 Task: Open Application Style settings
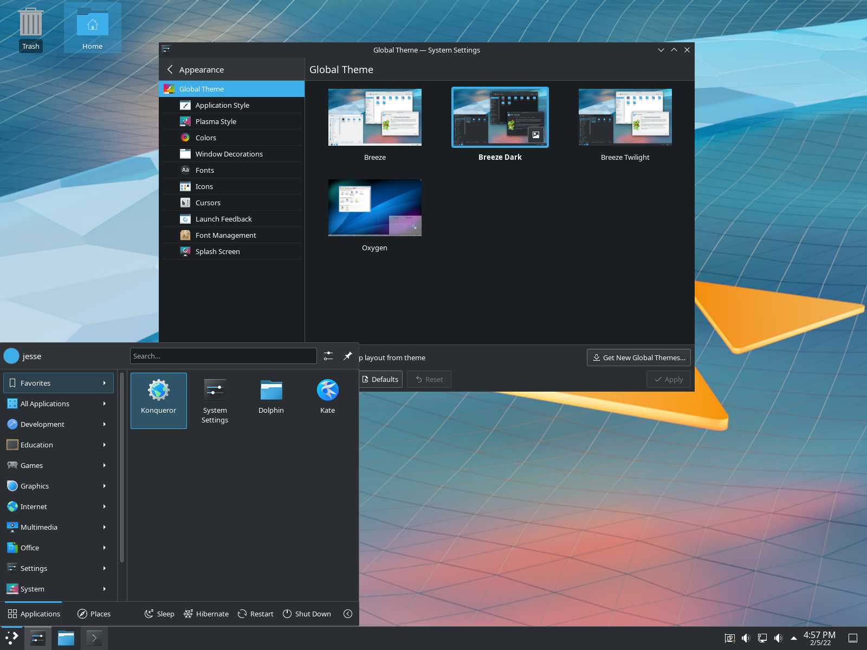pos(232,105)
